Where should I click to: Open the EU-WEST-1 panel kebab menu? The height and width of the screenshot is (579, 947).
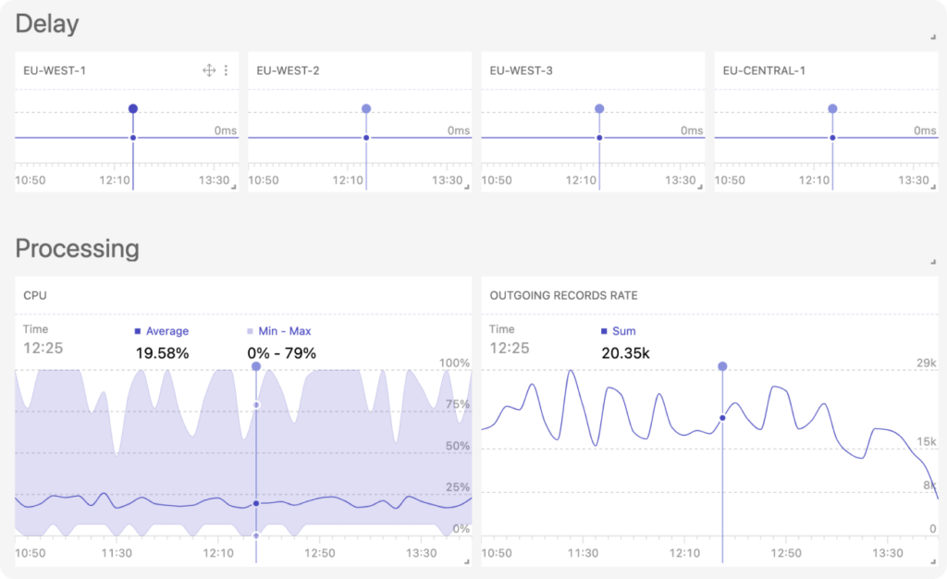click(226, 70)
